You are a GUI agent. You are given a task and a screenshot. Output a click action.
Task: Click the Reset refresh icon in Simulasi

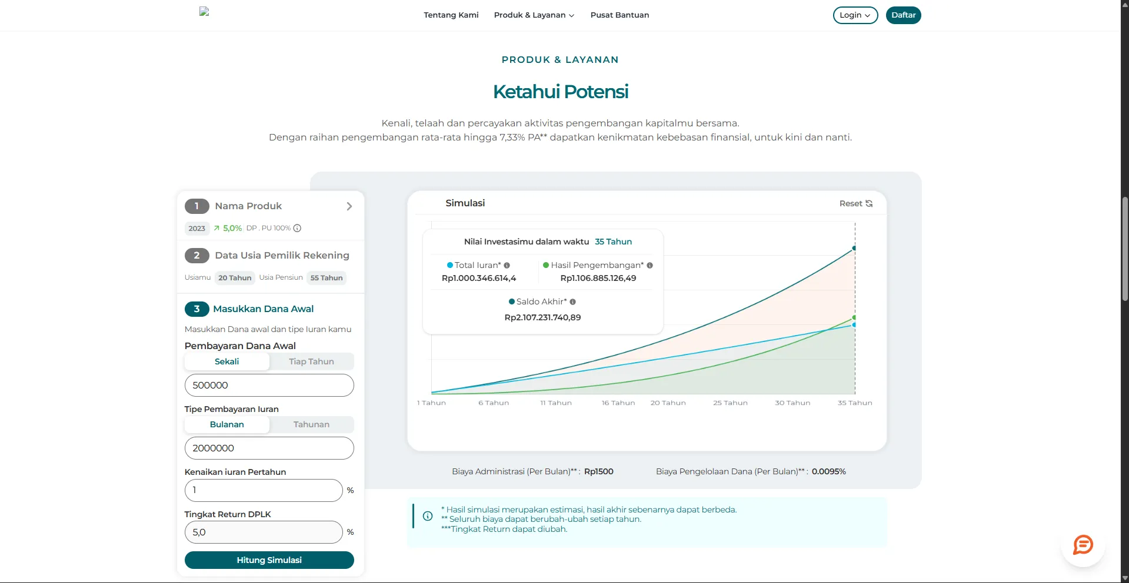[869, 203]
